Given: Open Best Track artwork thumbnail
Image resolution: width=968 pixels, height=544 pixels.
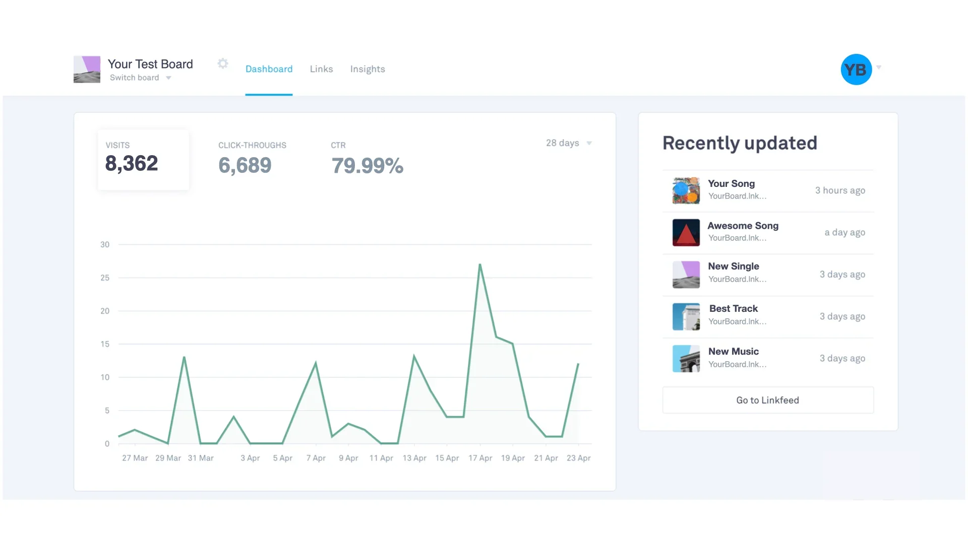Looking at the screenshot, I should 686,317.
